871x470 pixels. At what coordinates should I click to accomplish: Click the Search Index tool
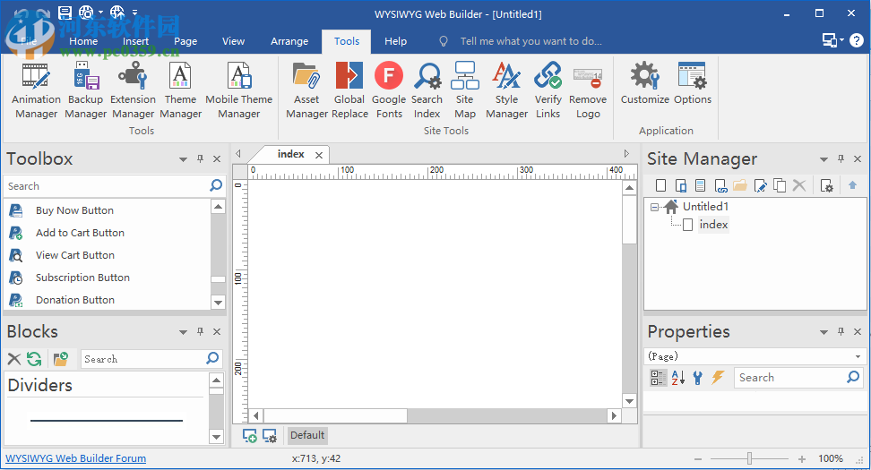(427, 90)
